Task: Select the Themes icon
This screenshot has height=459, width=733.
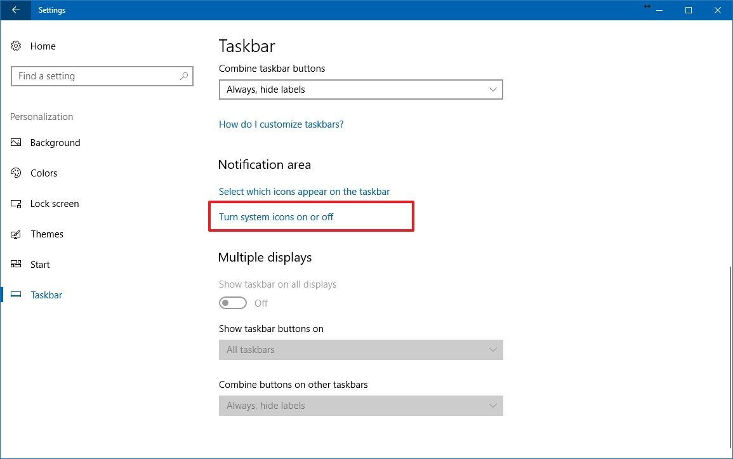Action: (x=16, y=234)
